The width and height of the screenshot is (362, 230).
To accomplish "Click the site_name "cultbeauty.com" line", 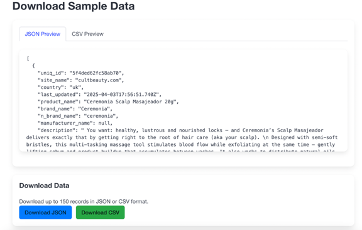I will coord(81,80).
